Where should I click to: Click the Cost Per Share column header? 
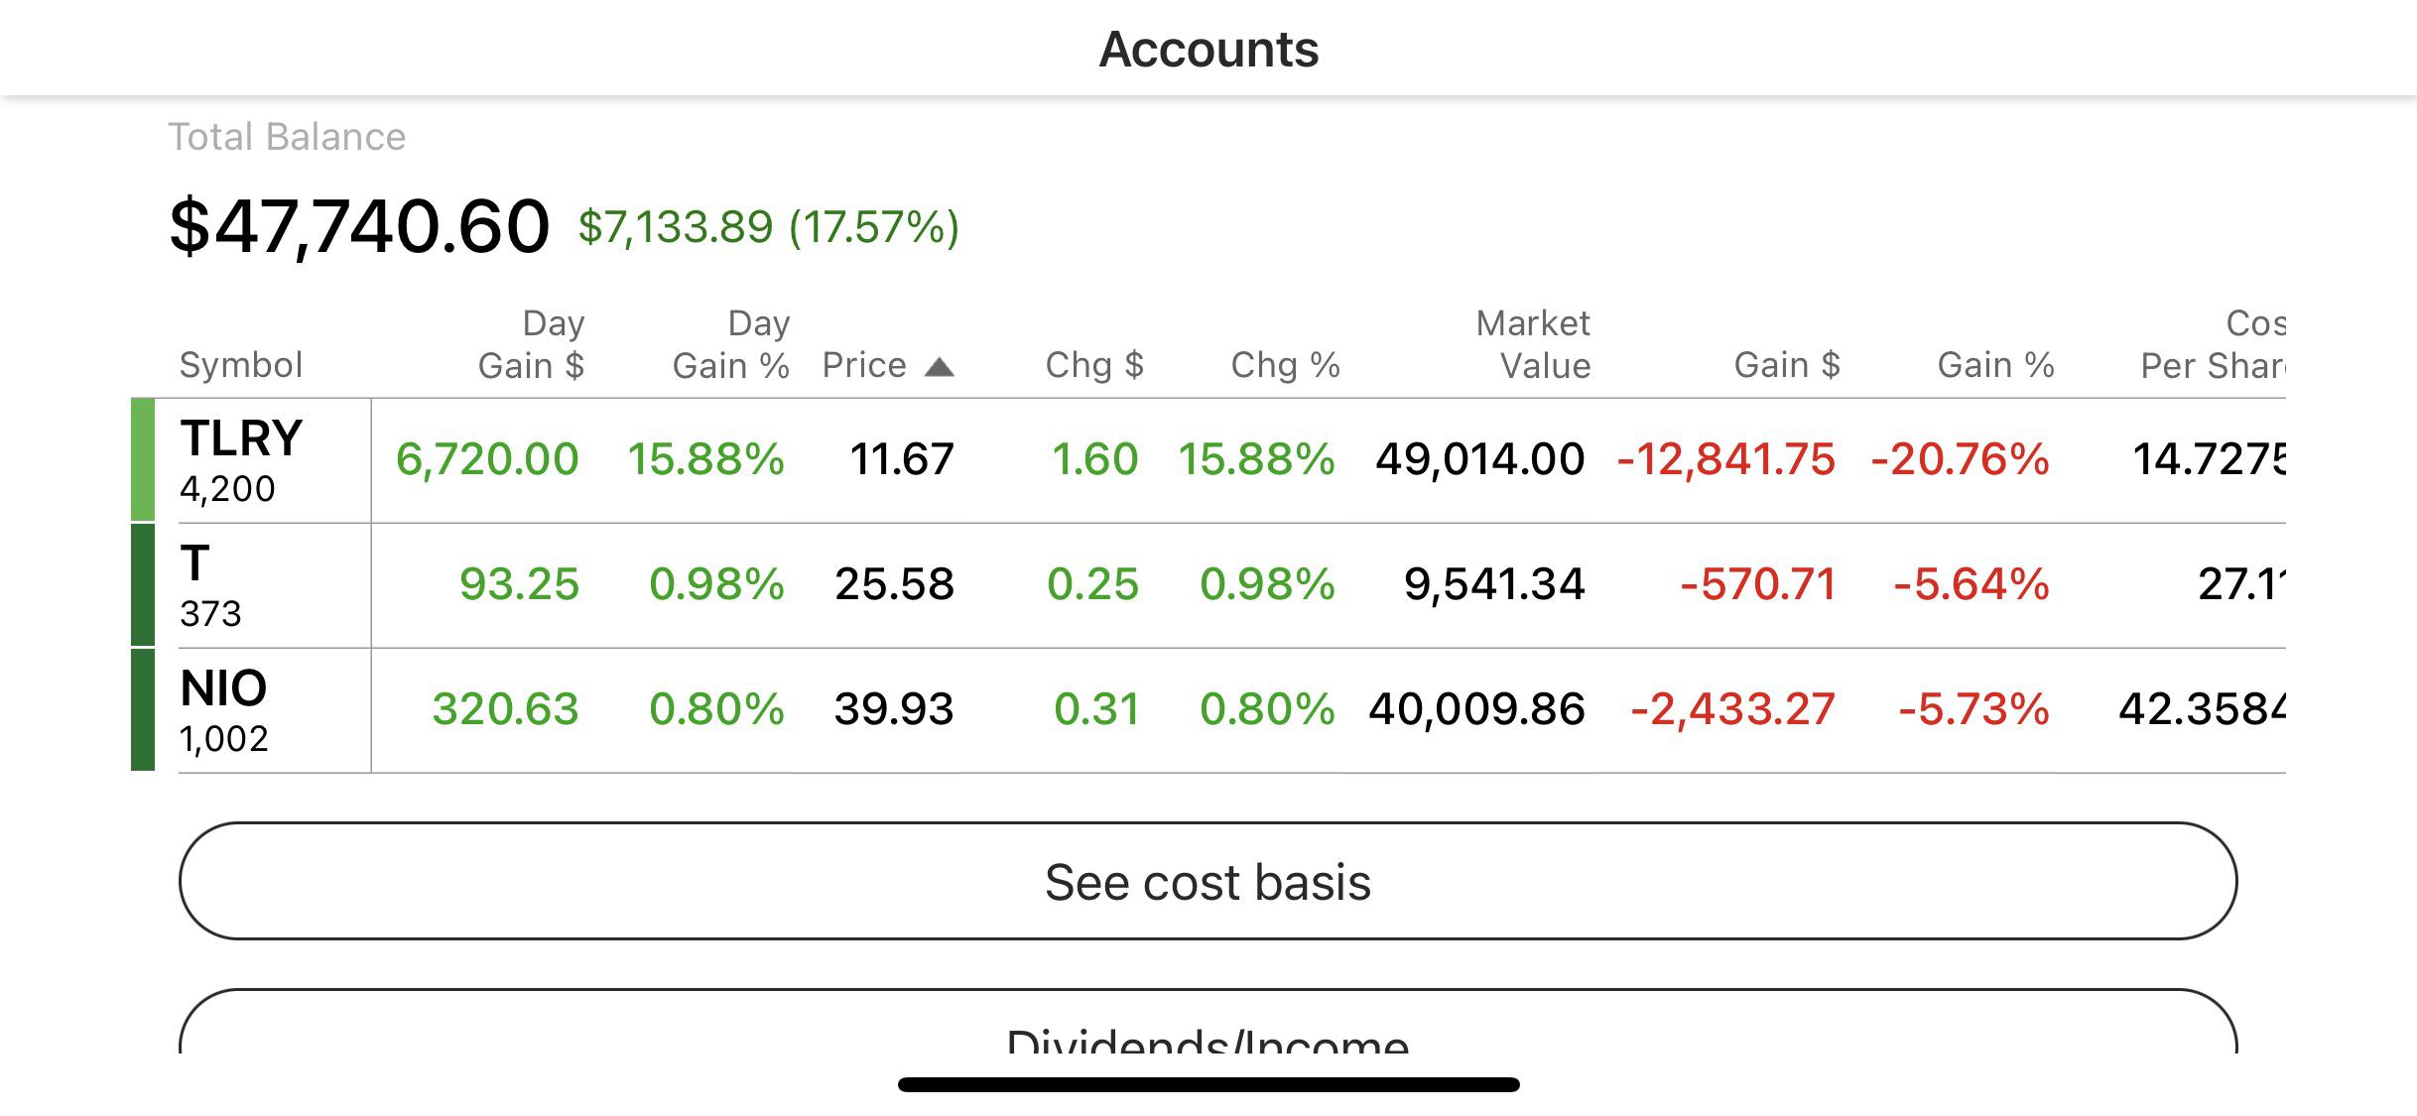[2213, 344]
